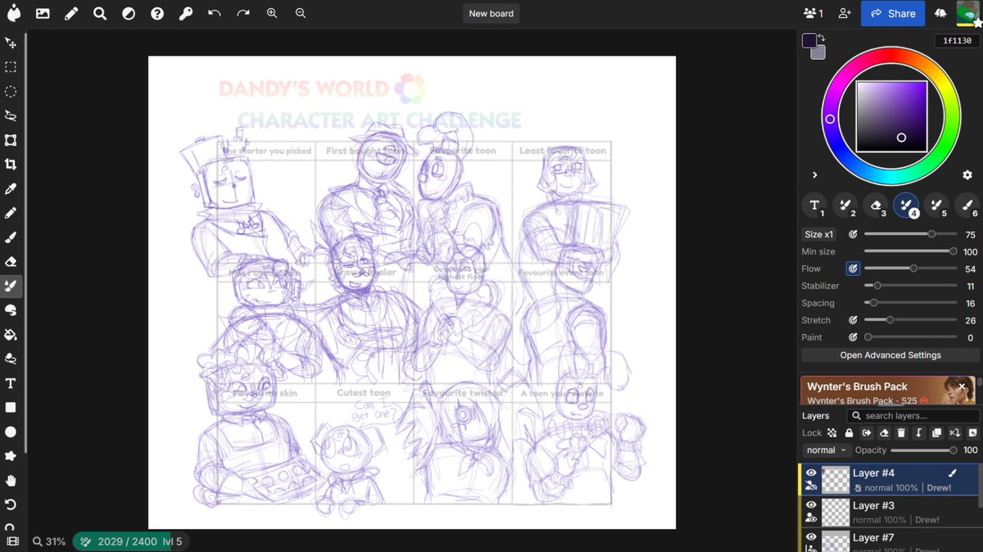
Task: Select brush slot 3 eraser preset
Action: click(x=877, y=206)
